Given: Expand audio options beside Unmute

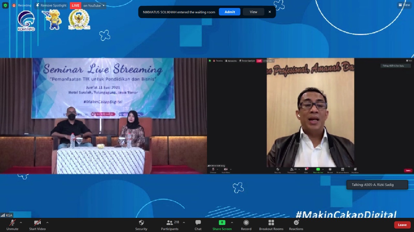Looking at the screenshot, I should (x=21, y=222).
